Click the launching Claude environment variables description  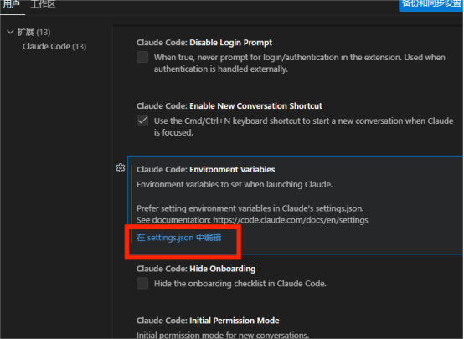pyautogui.click(x=235, y=185)
